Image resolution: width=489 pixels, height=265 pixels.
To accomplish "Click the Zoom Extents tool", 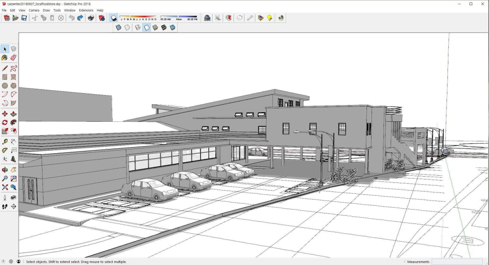I will [5, 187].
